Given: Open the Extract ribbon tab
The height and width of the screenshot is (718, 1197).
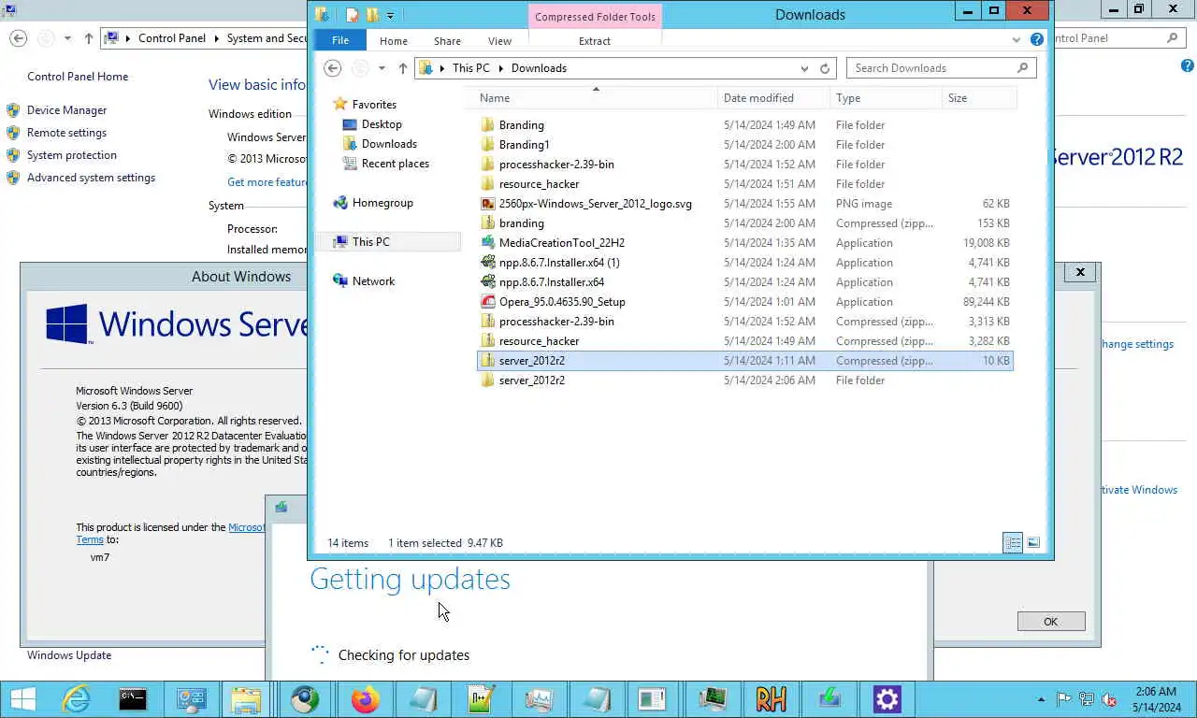Looking at the screenshot, I should [595, 41].
